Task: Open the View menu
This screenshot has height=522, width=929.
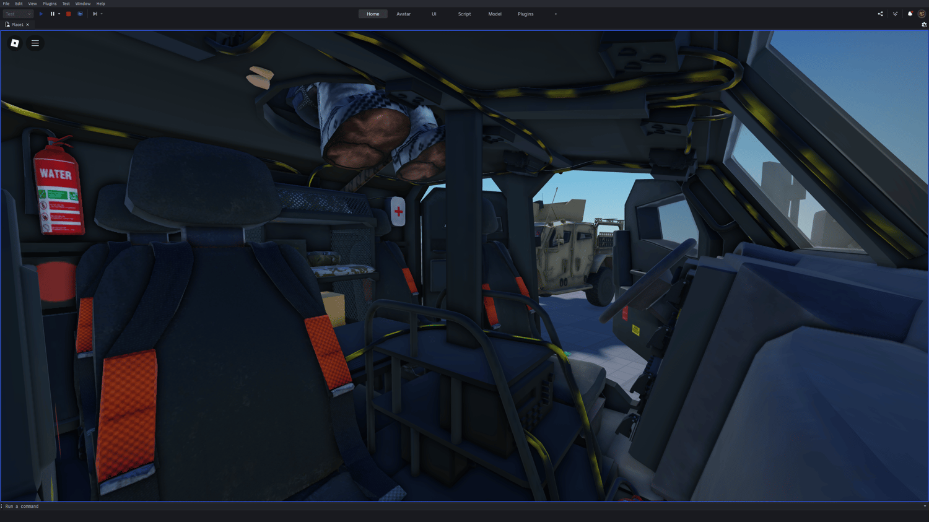Action: coord(32,4)
